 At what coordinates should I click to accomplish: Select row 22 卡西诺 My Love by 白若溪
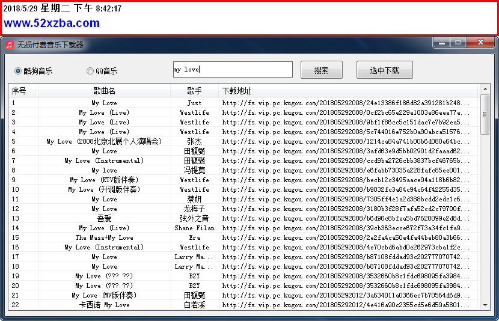(104, 305)
